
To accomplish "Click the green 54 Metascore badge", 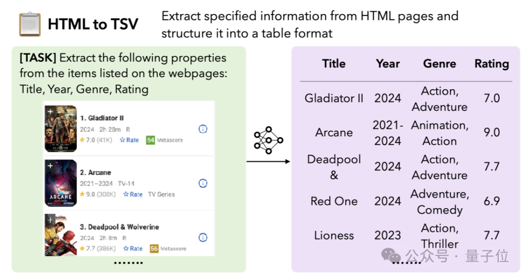I will click(x=150, y=140).
